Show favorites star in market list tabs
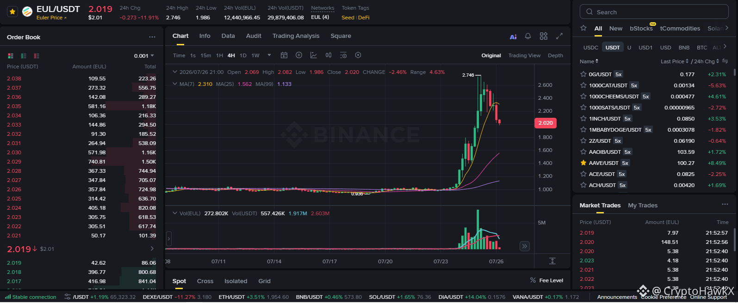Image resolution: width=738 pixels, height=303 pixels. coord(583,28)
